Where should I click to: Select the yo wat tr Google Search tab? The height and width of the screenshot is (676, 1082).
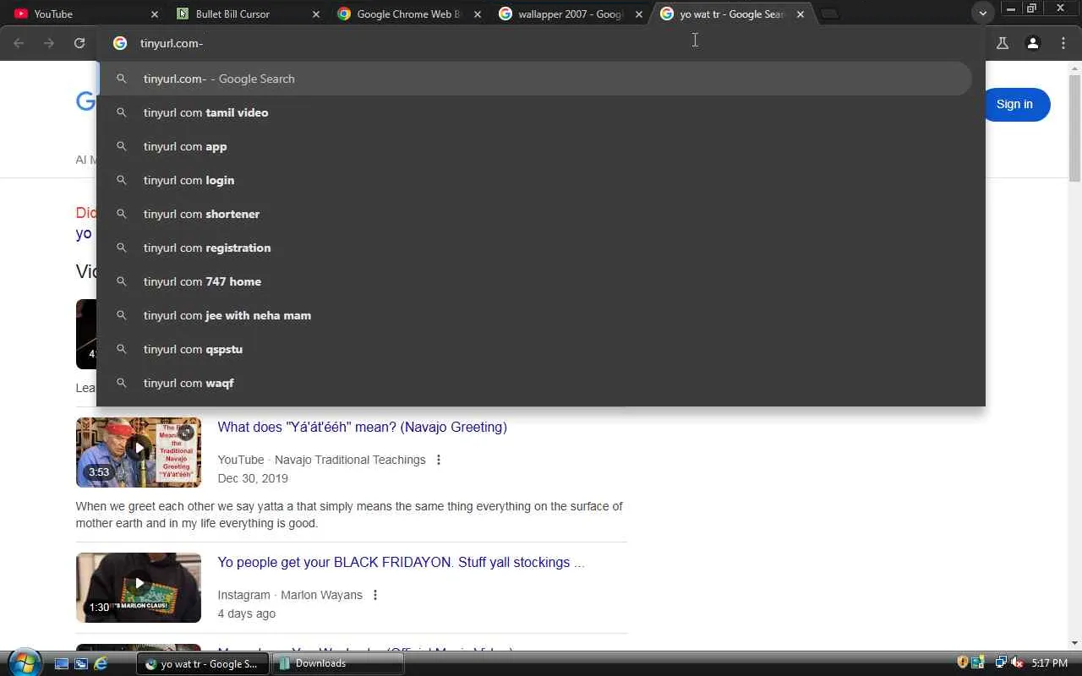[x=732, y=14]
